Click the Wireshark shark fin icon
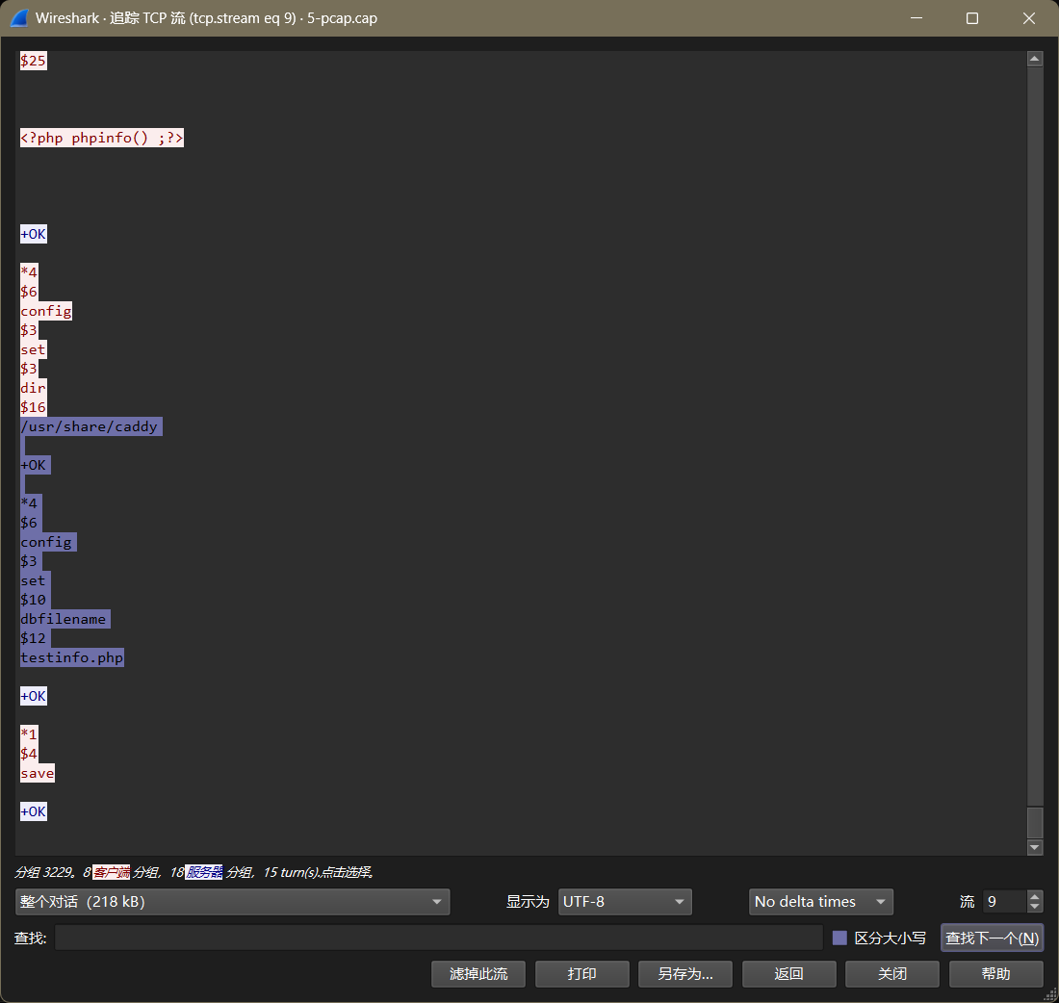Viewport: 1059px width, 1003px height. point(19,18)
